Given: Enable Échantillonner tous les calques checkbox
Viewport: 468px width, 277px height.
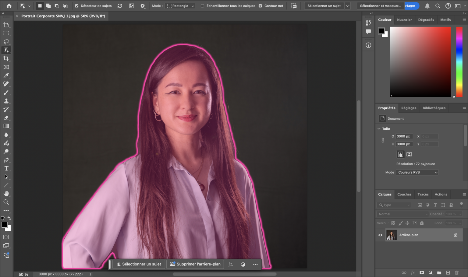Looking at the screenshot, I should (202, 6).
